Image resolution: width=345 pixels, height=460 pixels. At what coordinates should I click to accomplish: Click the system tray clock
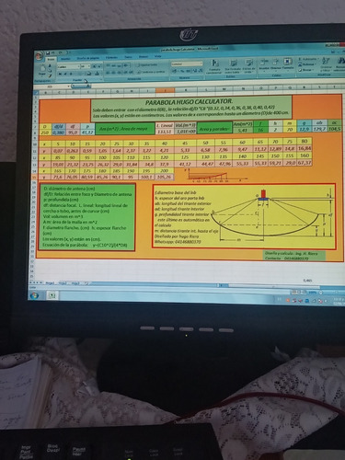click(x=339, y=301)
